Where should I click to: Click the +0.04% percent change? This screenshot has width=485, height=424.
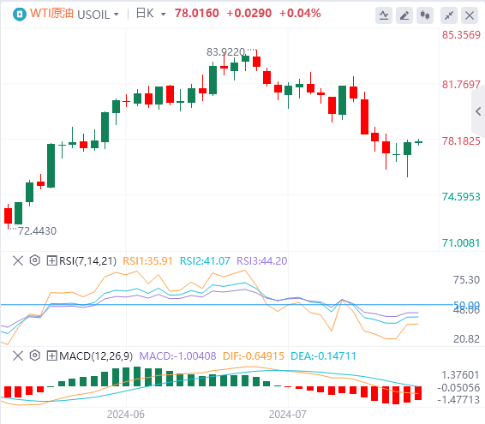pos(300,14)
